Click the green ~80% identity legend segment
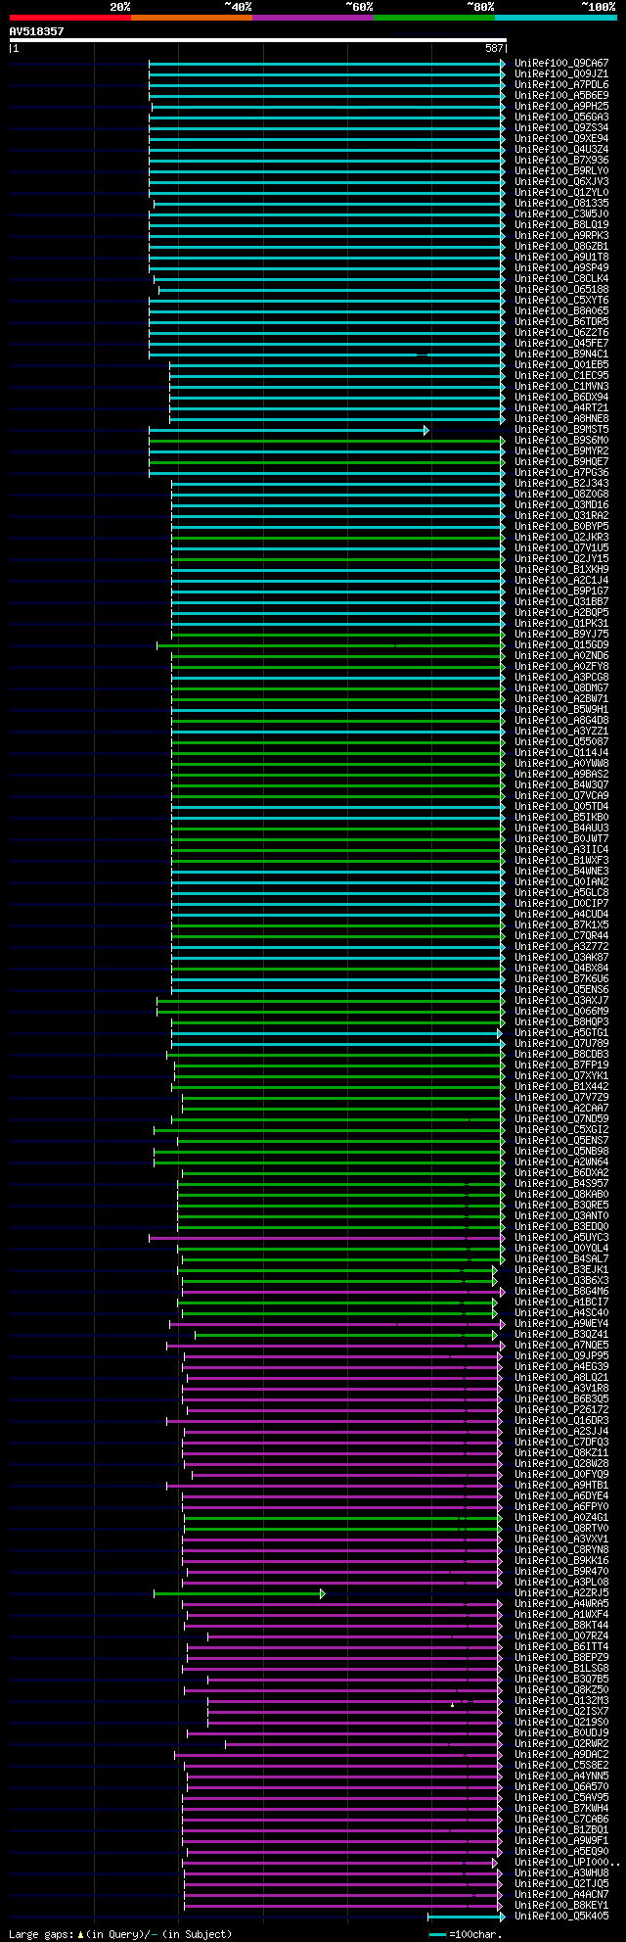The height and width of the screenshot is (1942, 626). pos(433,18)
